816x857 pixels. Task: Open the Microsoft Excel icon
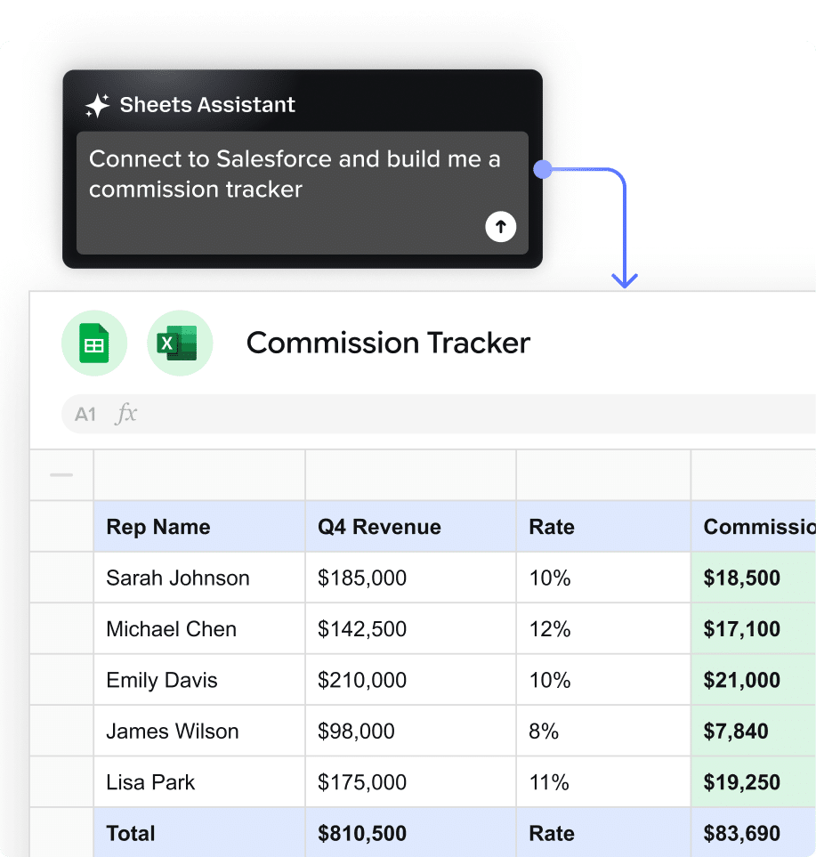180,343
